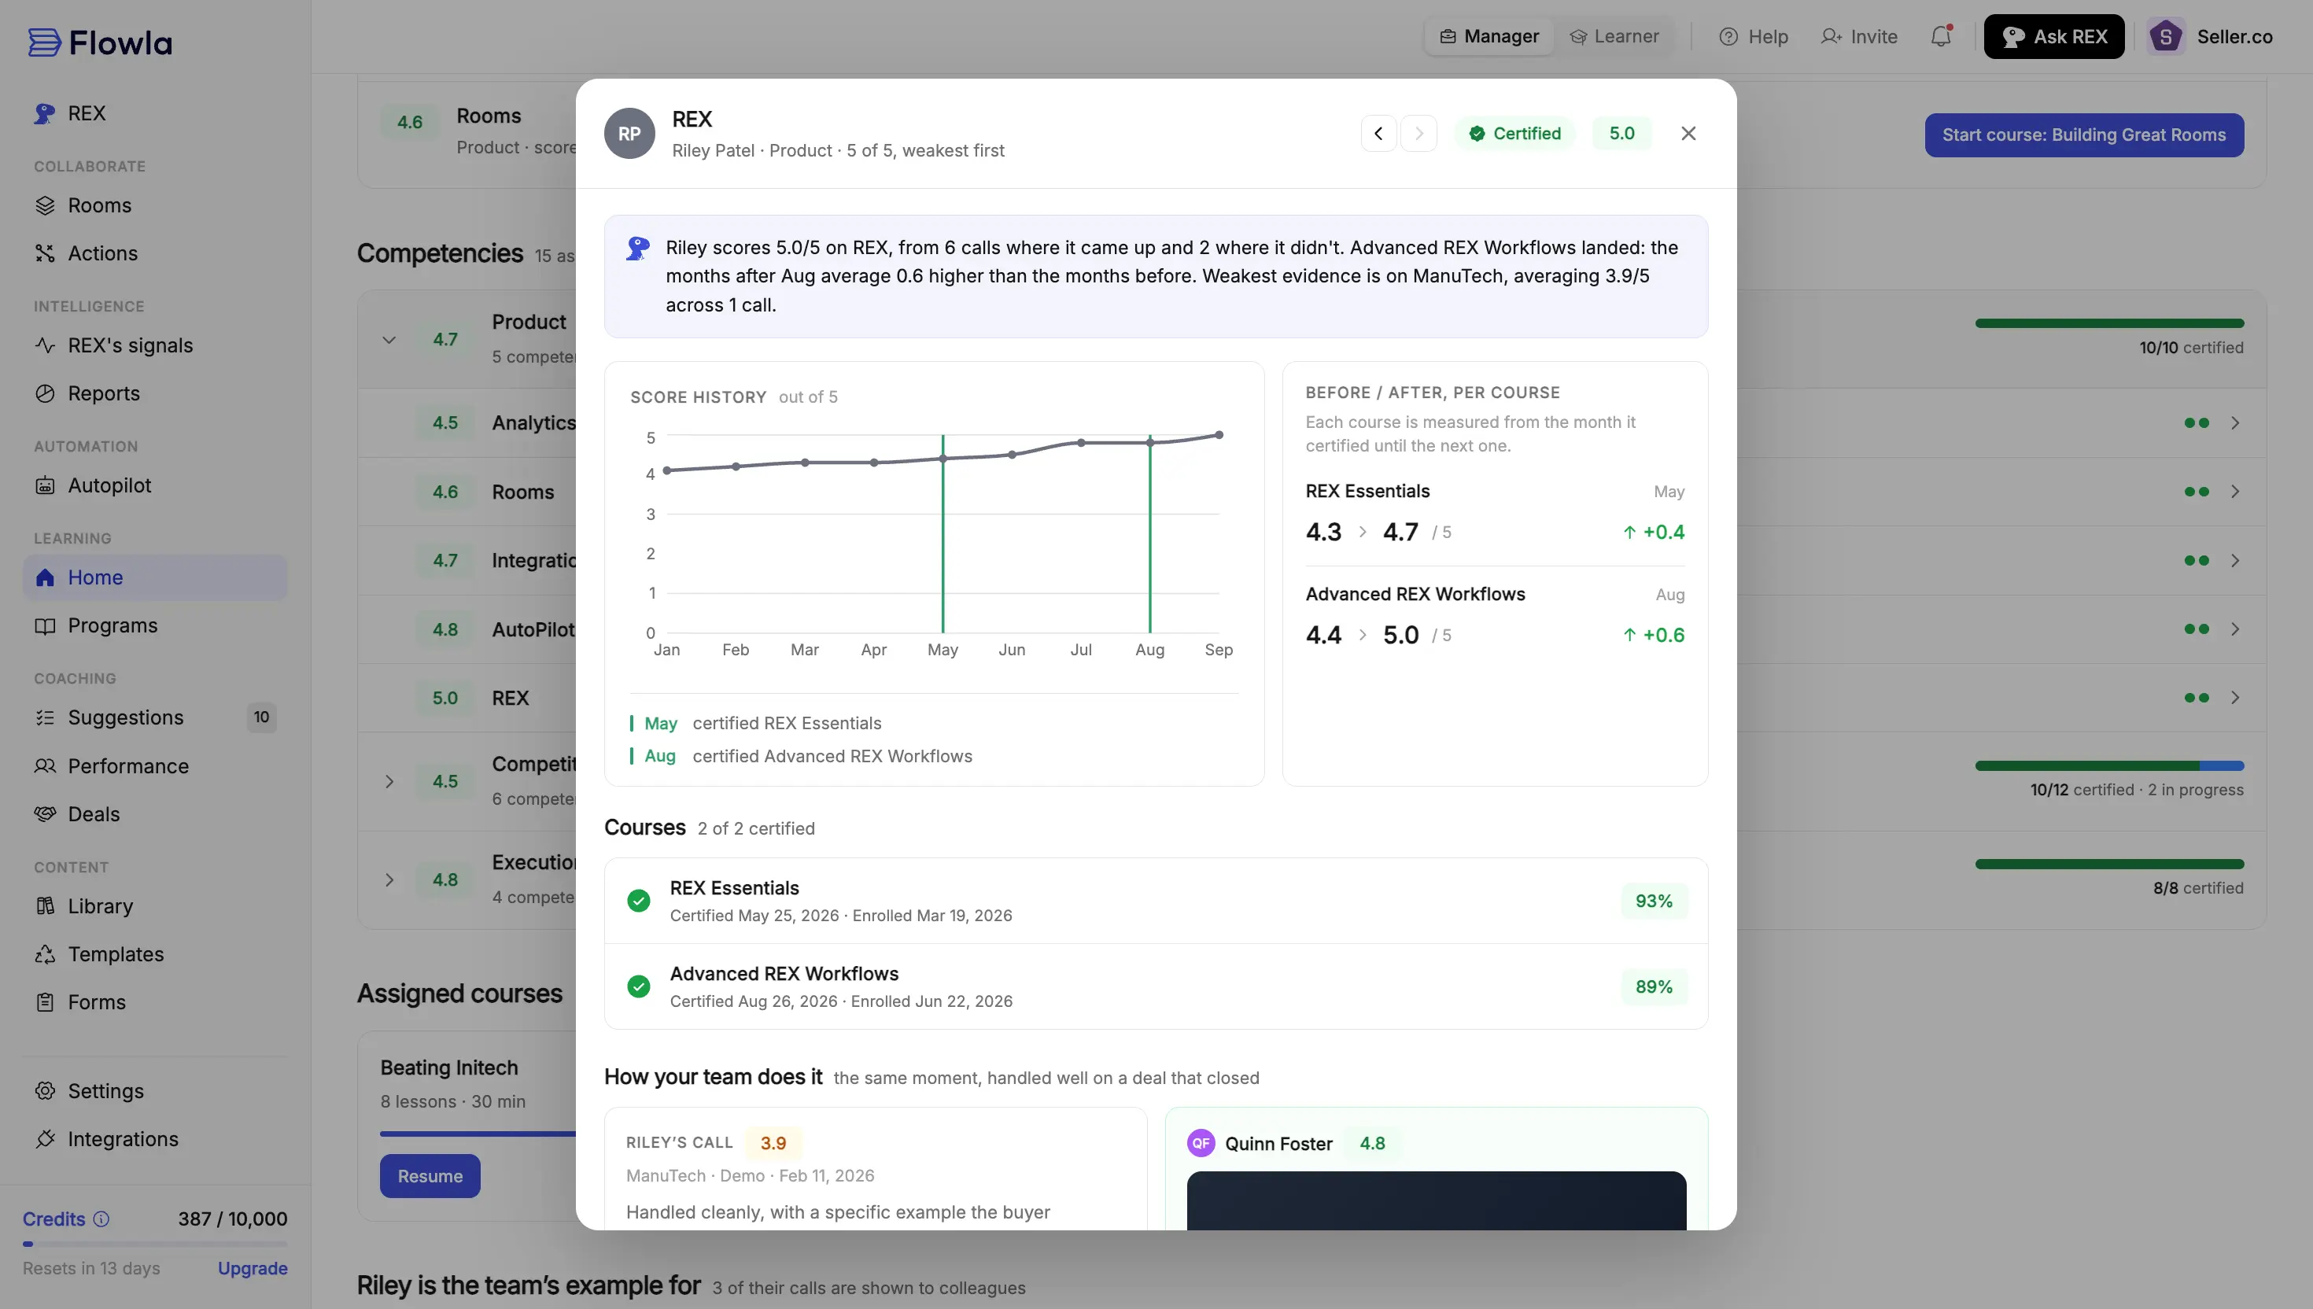Switch to Manager view
This screenshot has width=2313, height=1309.
pos(1489,37)
